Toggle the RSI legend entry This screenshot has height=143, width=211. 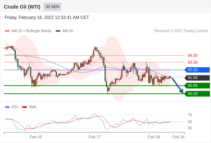tap(11, 107)
